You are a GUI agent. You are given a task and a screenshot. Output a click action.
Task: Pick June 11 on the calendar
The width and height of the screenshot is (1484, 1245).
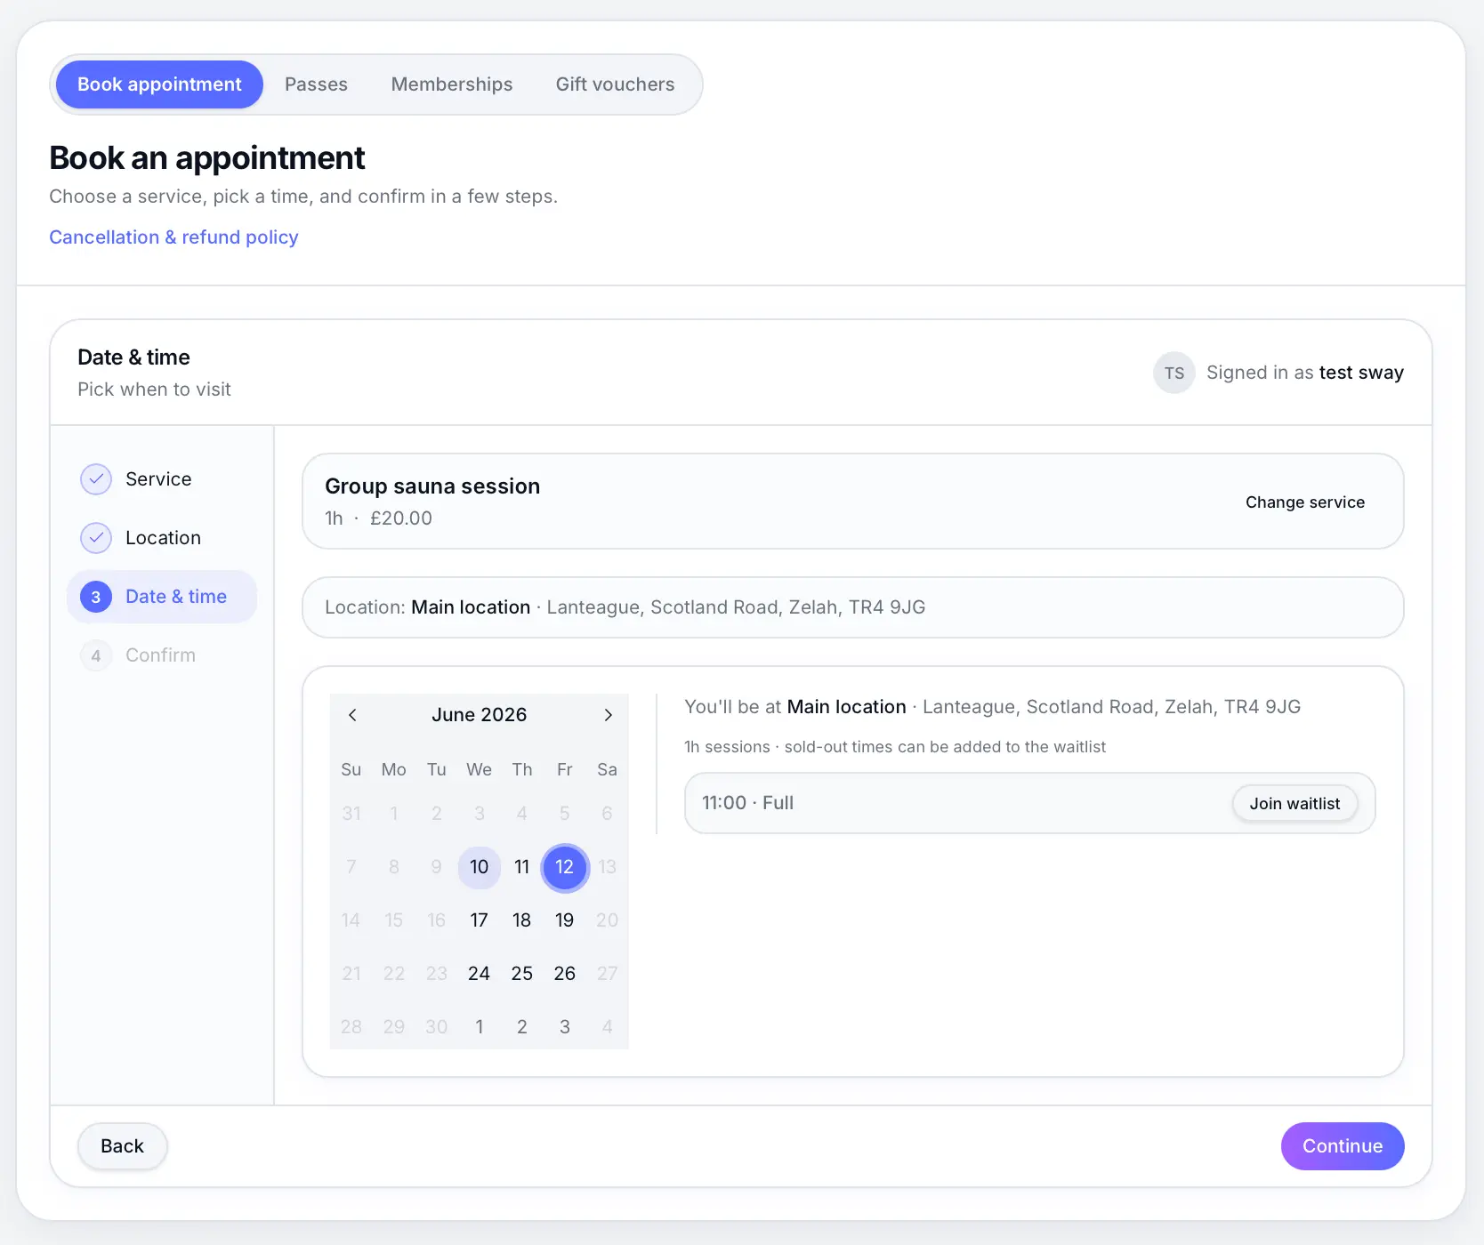pyautogui.click(x=521, y=867)
